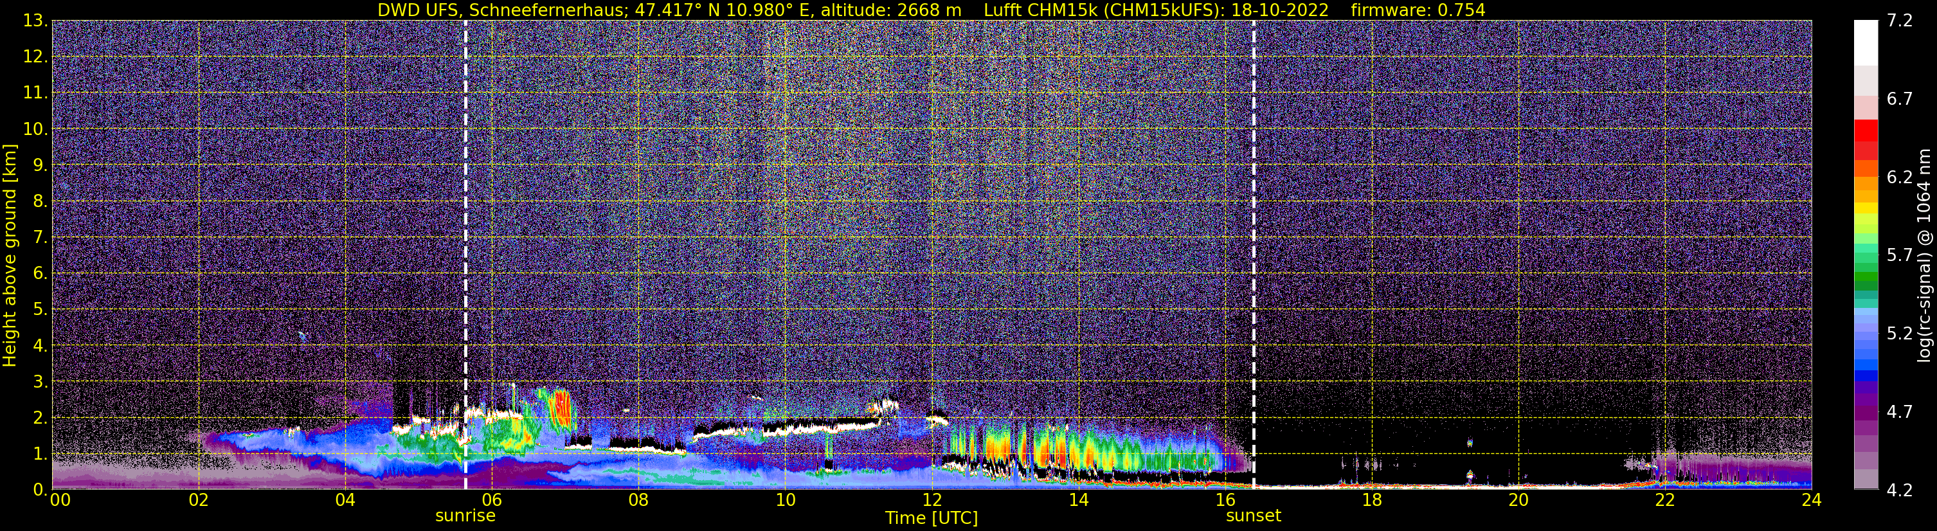Click the '11.' height tick label
1937x531 pixels.
[35, 93]
